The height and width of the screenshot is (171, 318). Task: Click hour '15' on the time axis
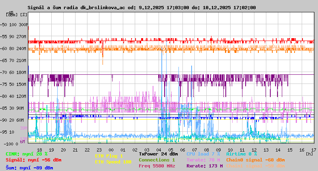click(290, 150)
